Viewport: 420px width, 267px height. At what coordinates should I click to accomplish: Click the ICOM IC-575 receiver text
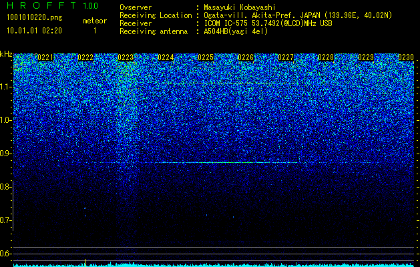(268, 23)
